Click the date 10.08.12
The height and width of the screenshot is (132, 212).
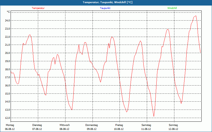point(119,129)
